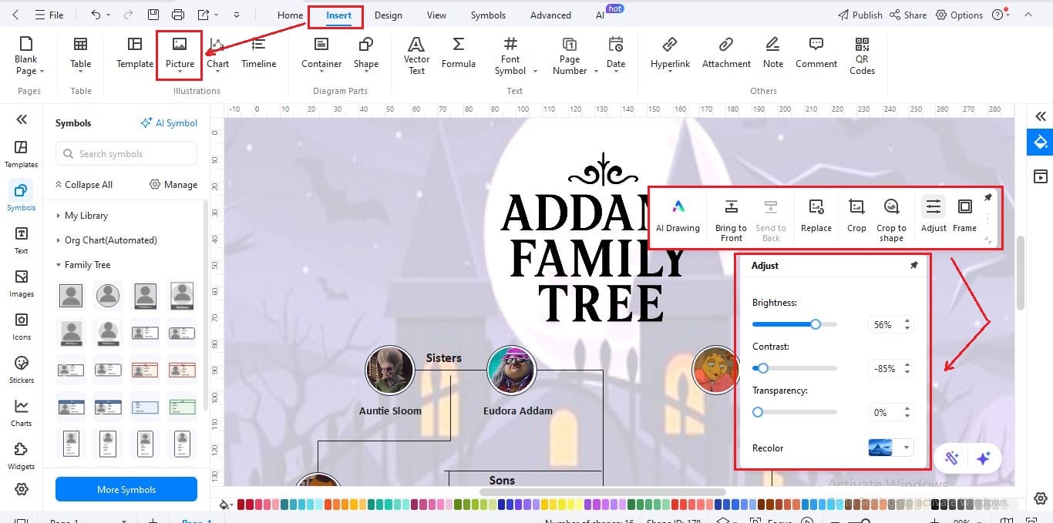1053x523 pixels.
Task: Click the Search symbols input field
Action: [126, 153]
